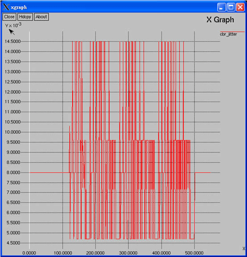This screenshot has height=257, width=247.
Task: Select the 13.5000 y-axis value
Action: (12, 62)
